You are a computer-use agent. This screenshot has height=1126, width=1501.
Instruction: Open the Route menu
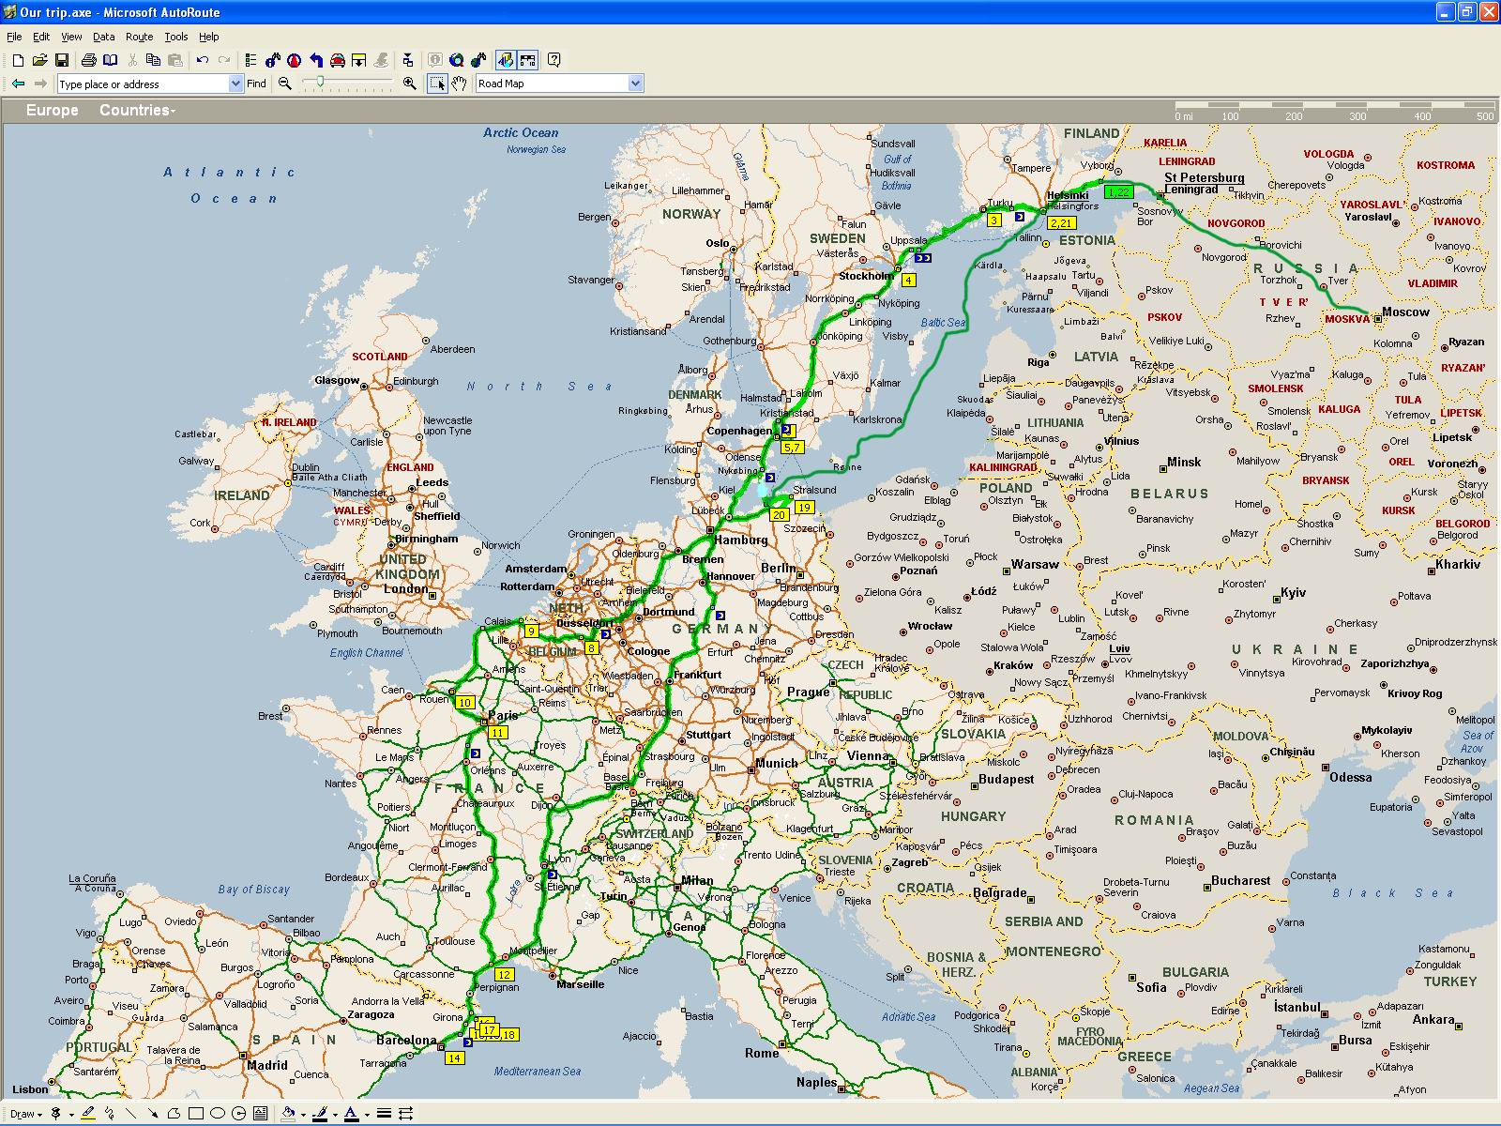coord(139,37)
